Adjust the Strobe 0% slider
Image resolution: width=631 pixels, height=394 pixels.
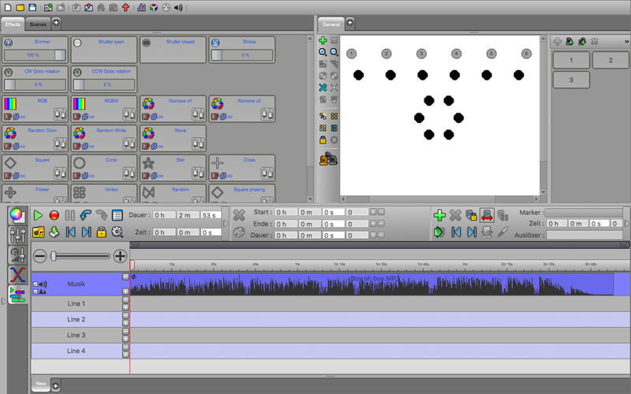(x=242, y=54)
